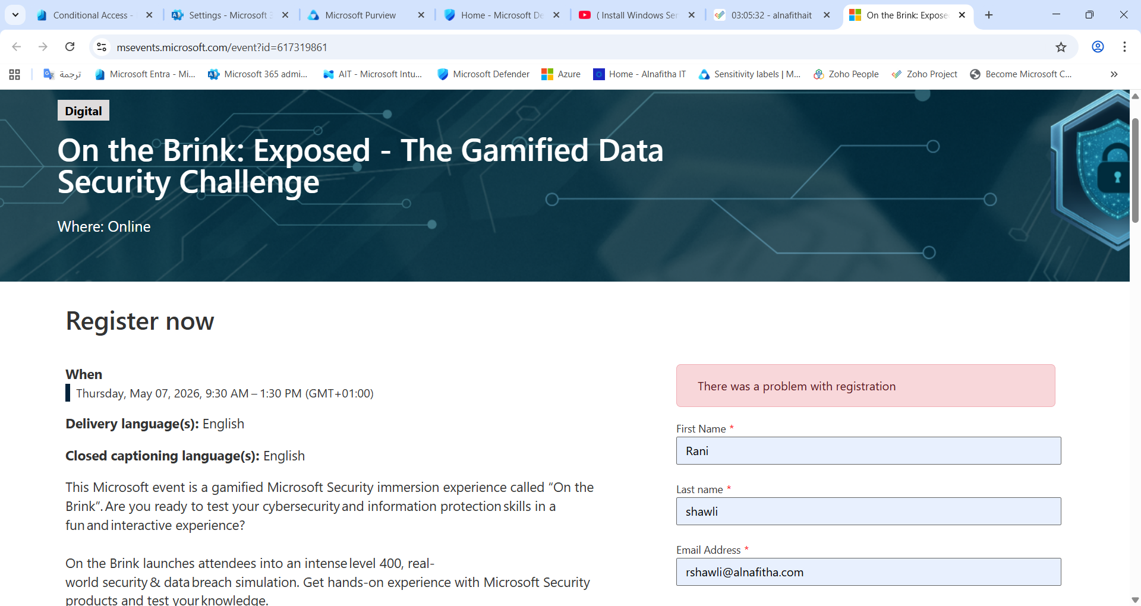
Task: Click the Email Address input field
Action: pos(868,572)
